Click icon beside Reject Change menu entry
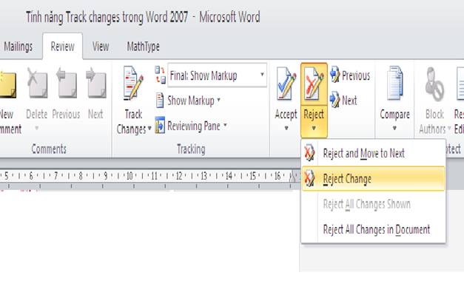Screen dimensions: 464x281 coord(309,178)
